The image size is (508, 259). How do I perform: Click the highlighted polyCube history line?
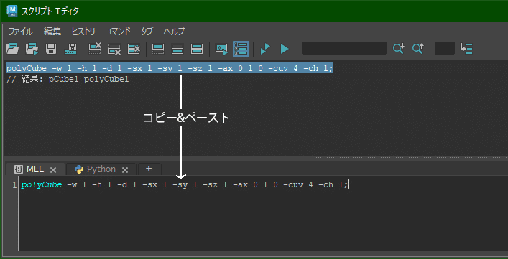(170, 69)
